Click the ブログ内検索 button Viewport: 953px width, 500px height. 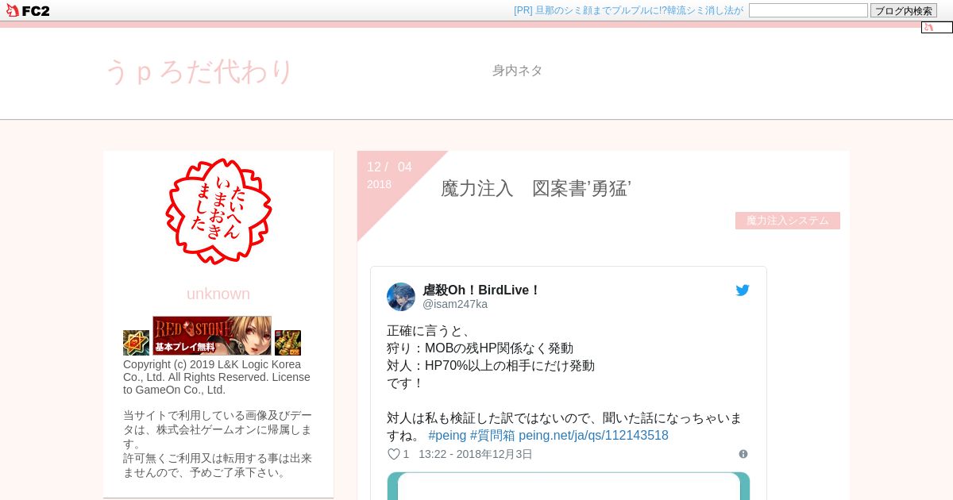click(904, 10)
